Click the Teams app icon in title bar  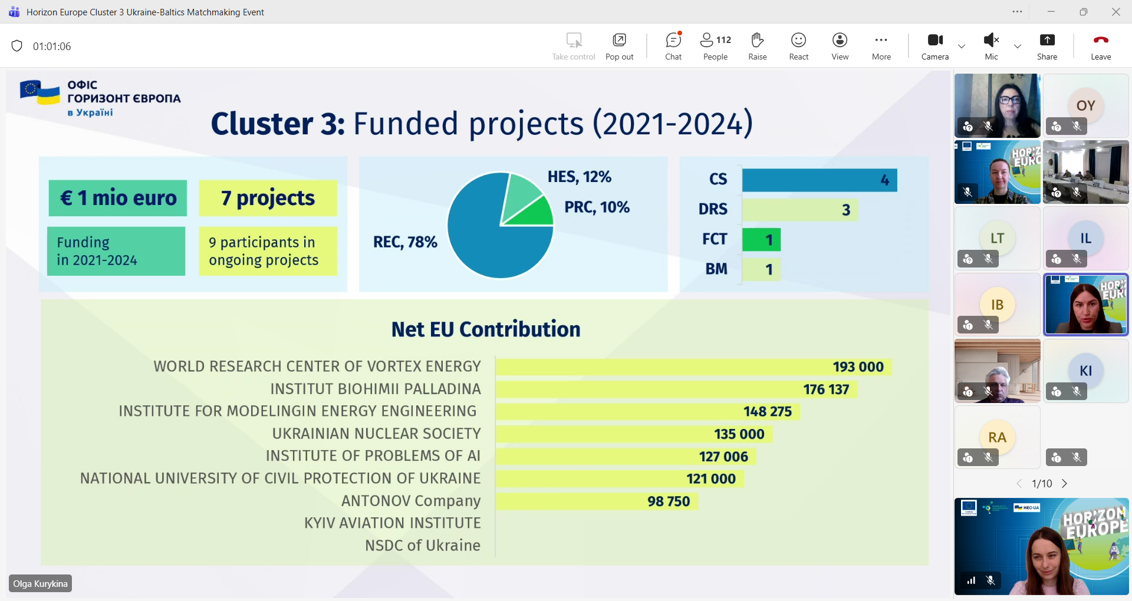14,12
